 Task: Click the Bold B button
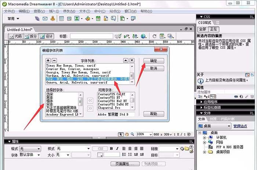(111, 148)
